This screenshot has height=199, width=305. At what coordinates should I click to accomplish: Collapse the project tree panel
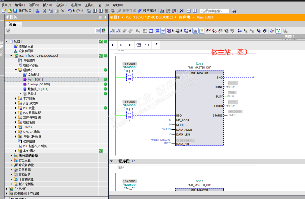105,17
